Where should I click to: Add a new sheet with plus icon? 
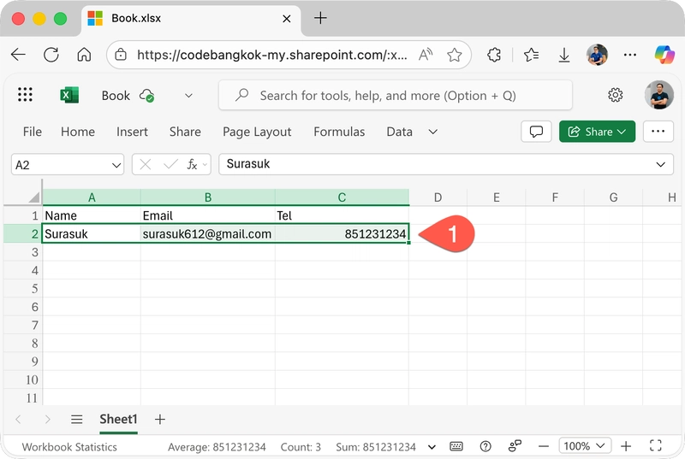[x=159, y=419]
